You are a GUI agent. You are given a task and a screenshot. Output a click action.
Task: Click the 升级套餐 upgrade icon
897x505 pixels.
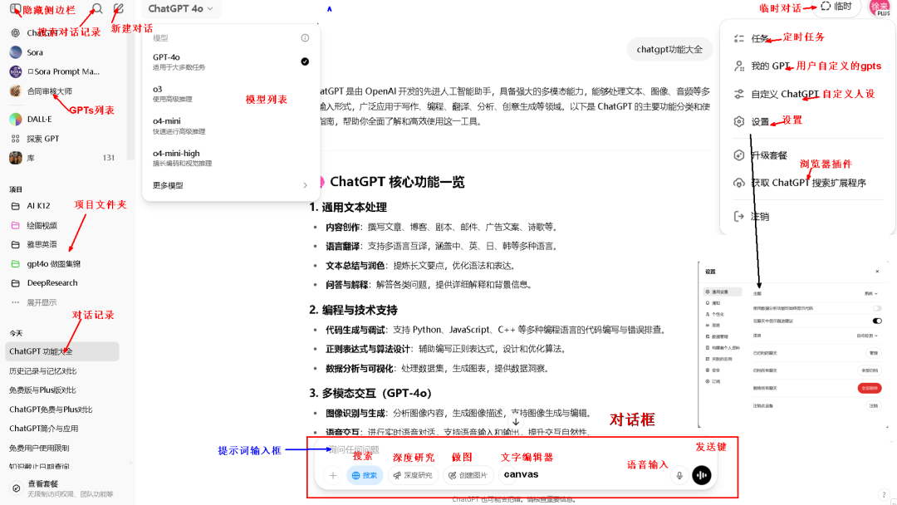[x=739, y=155]
